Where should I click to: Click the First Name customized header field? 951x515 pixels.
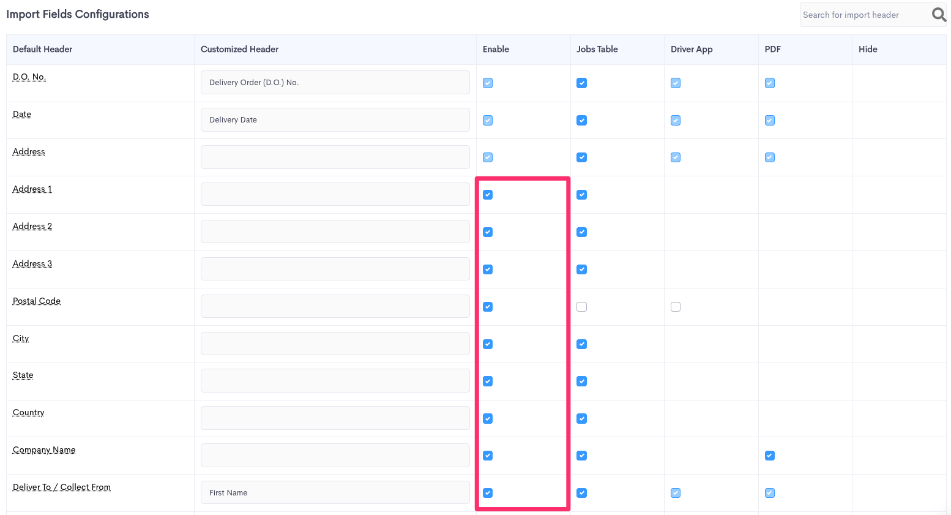(x=335, y=493)
